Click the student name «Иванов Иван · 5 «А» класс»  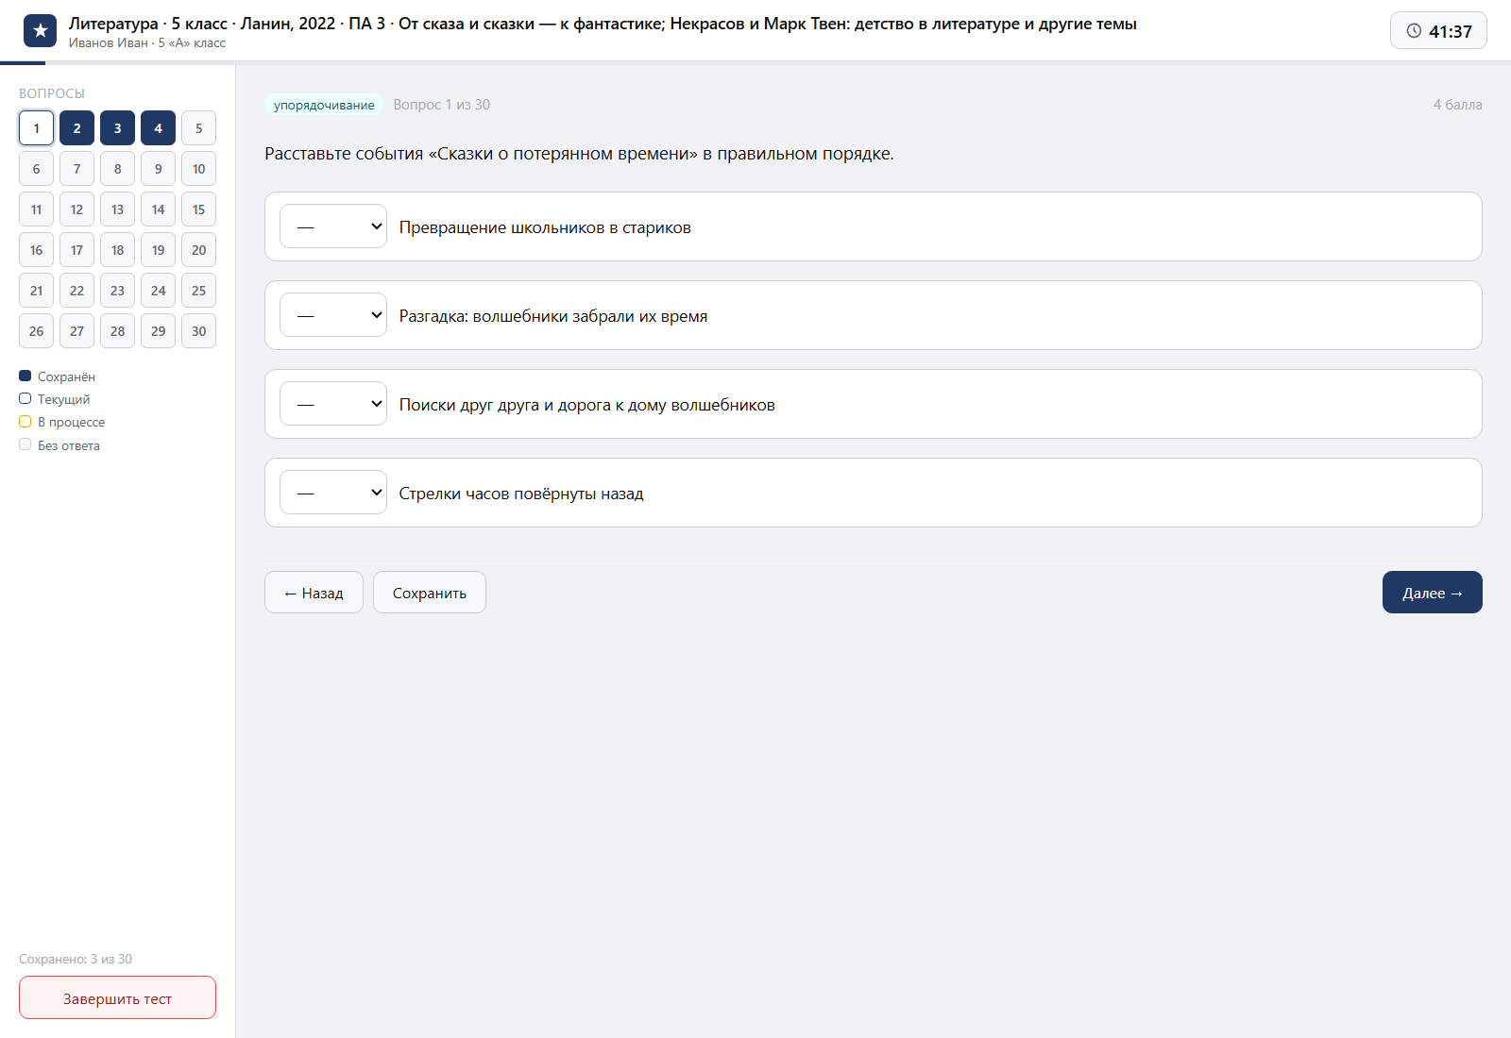(147, 43)
